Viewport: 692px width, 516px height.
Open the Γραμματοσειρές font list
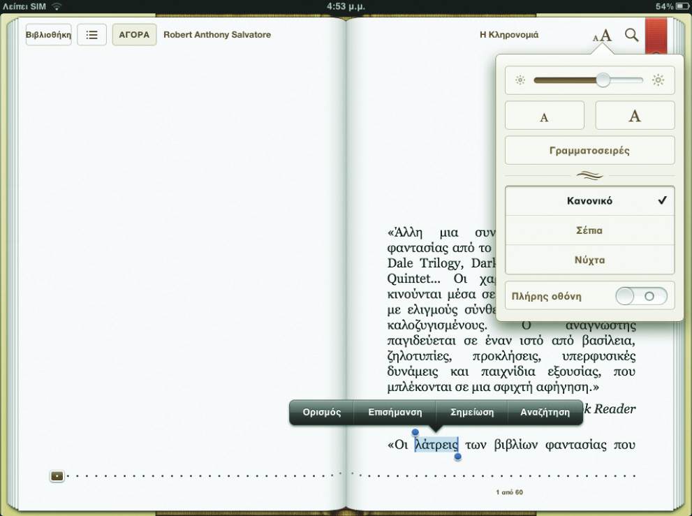click(589, 150)
